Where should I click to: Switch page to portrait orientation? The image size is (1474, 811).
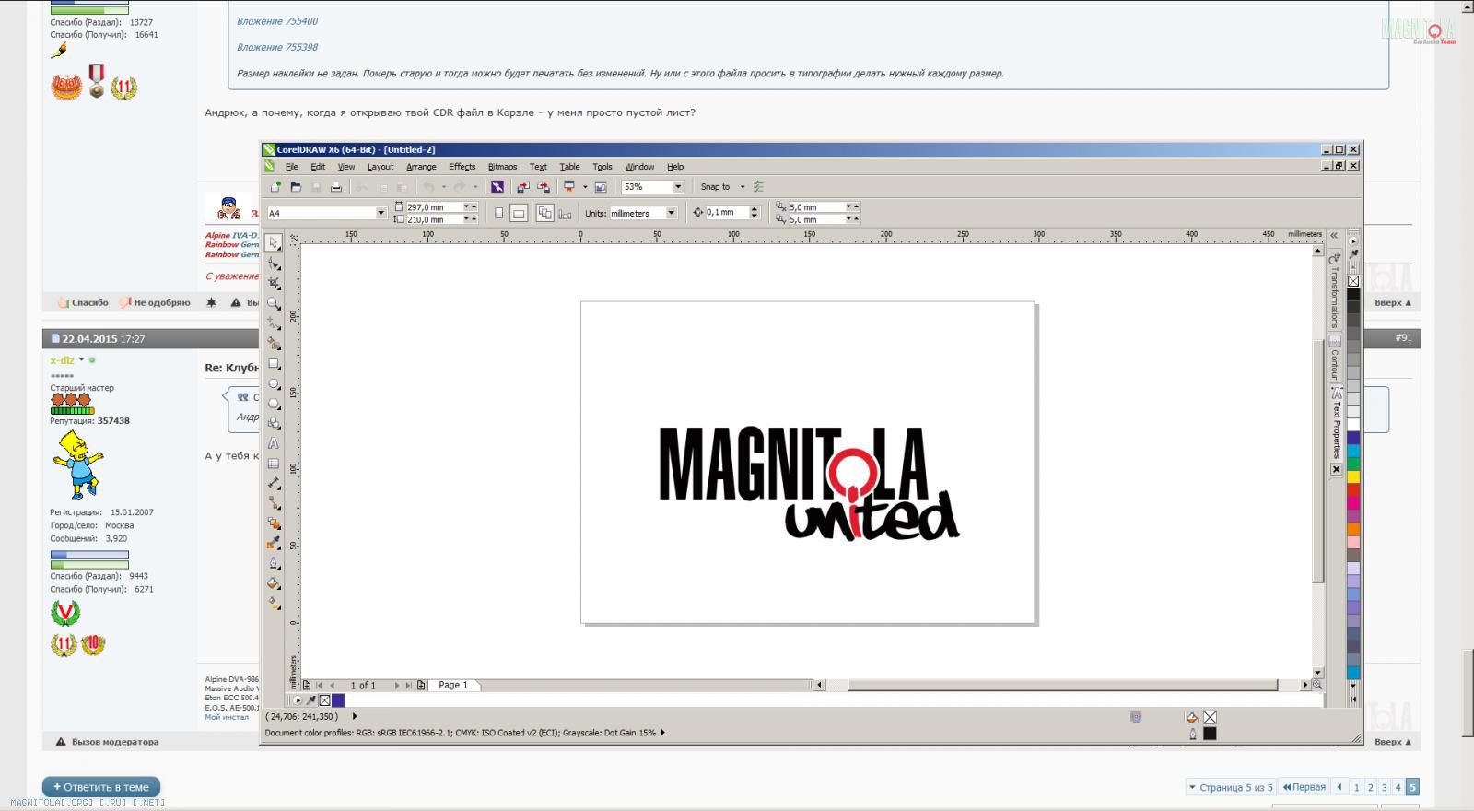pos(499,213)
